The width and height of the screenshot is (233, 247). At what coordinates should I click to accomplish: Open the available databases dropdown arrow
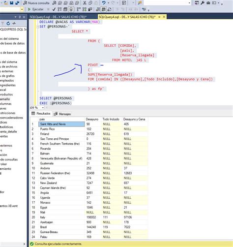click(22, 9)
